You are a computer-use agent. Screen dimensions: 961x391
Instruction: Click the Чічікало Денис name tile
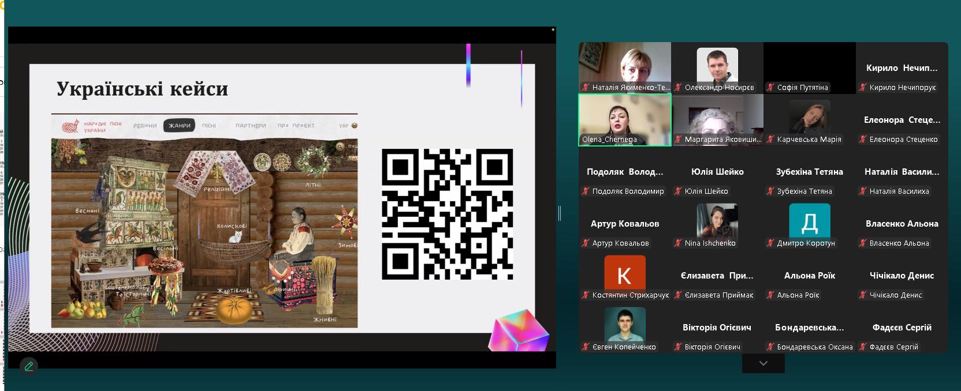tap(902, 276)
